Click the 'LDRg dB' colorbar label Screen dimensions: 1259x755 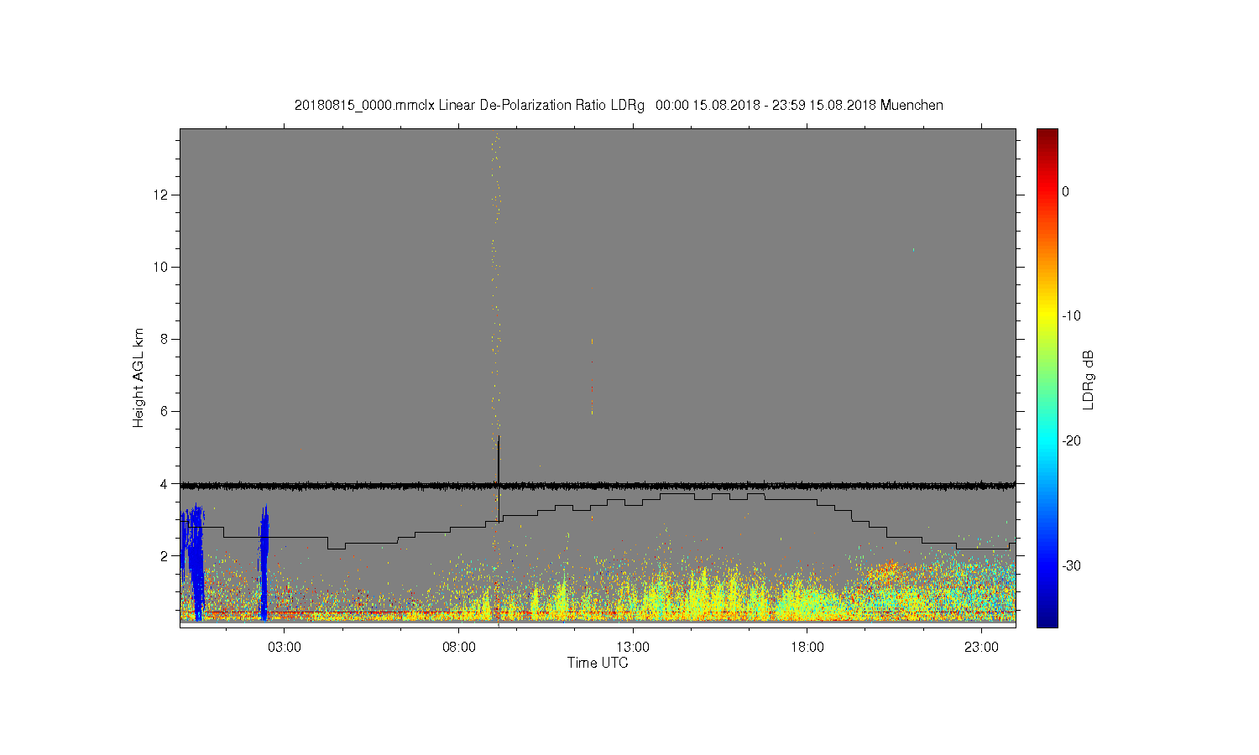[x=1089, y=379]
